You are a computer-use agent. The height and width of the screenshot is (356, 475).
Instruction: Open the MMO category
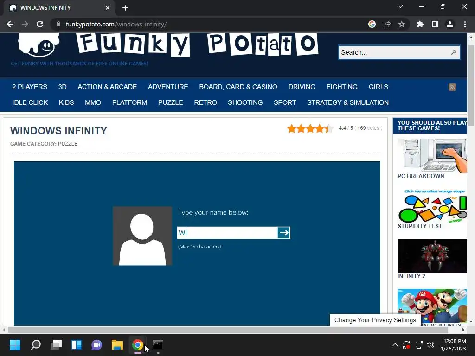93,102
